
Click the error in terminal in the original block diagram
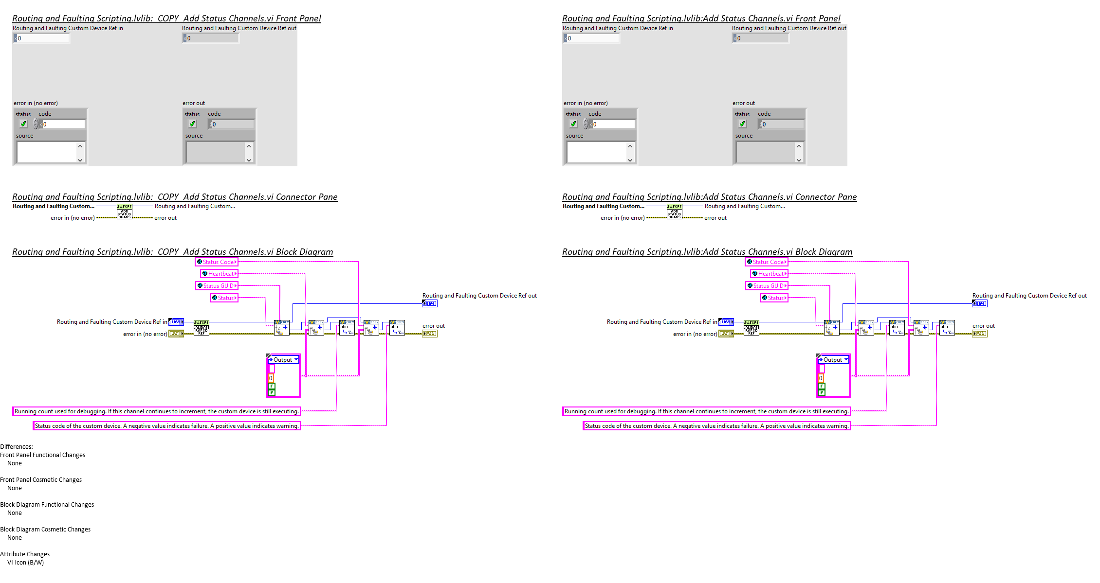tap(726, 334)
